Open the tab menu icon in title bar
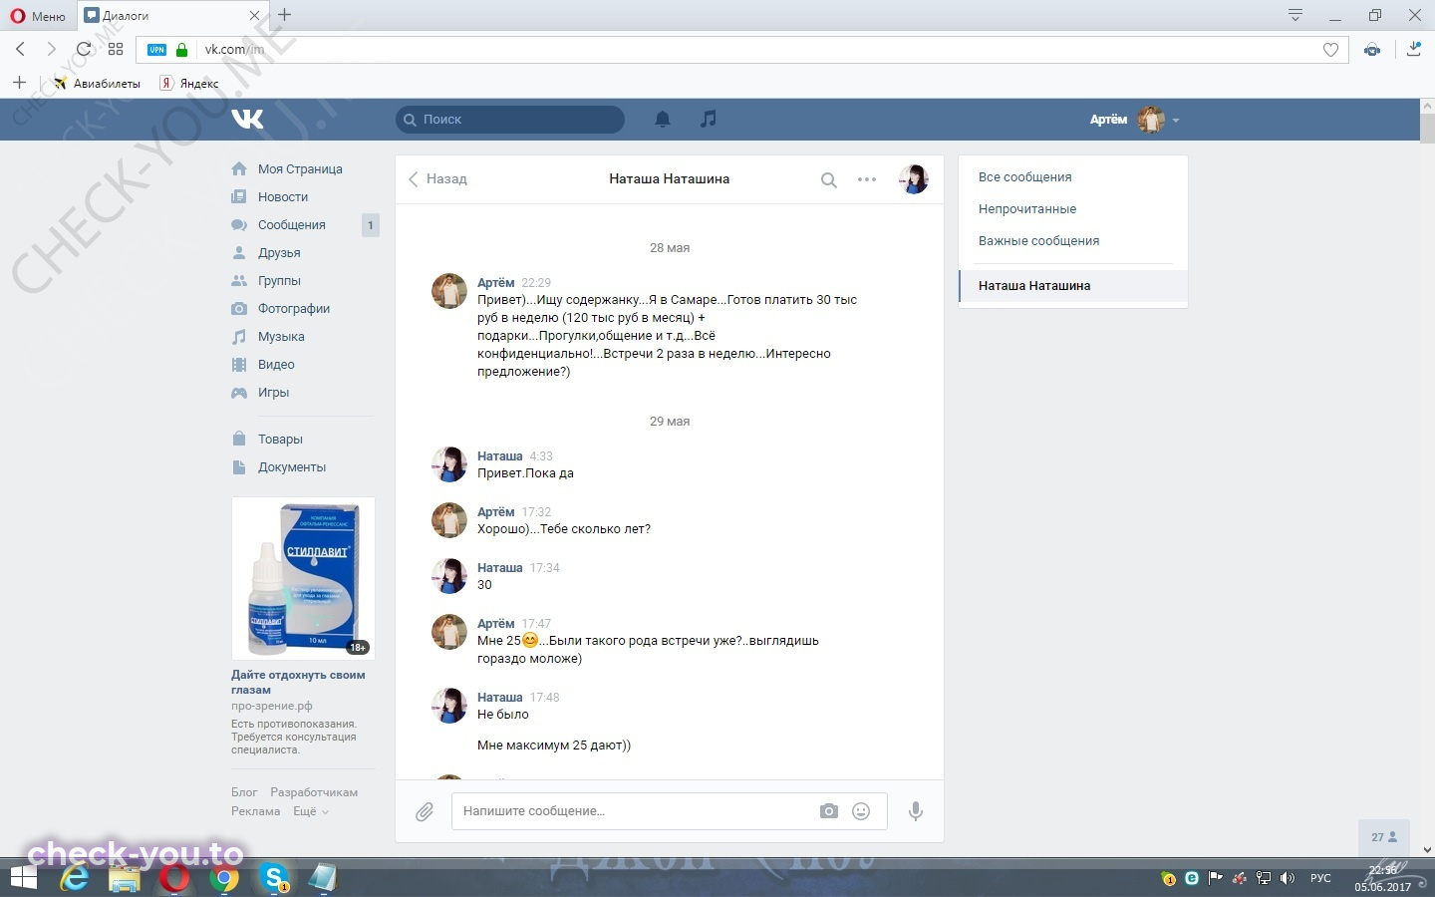This screenshot has width=1435, height=897. [1295, 15]
